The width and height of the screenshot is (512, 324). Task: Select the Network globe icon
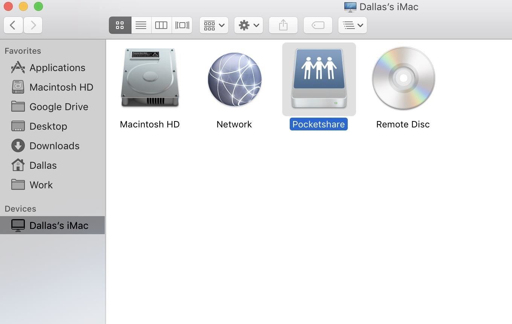click(234, 79)
